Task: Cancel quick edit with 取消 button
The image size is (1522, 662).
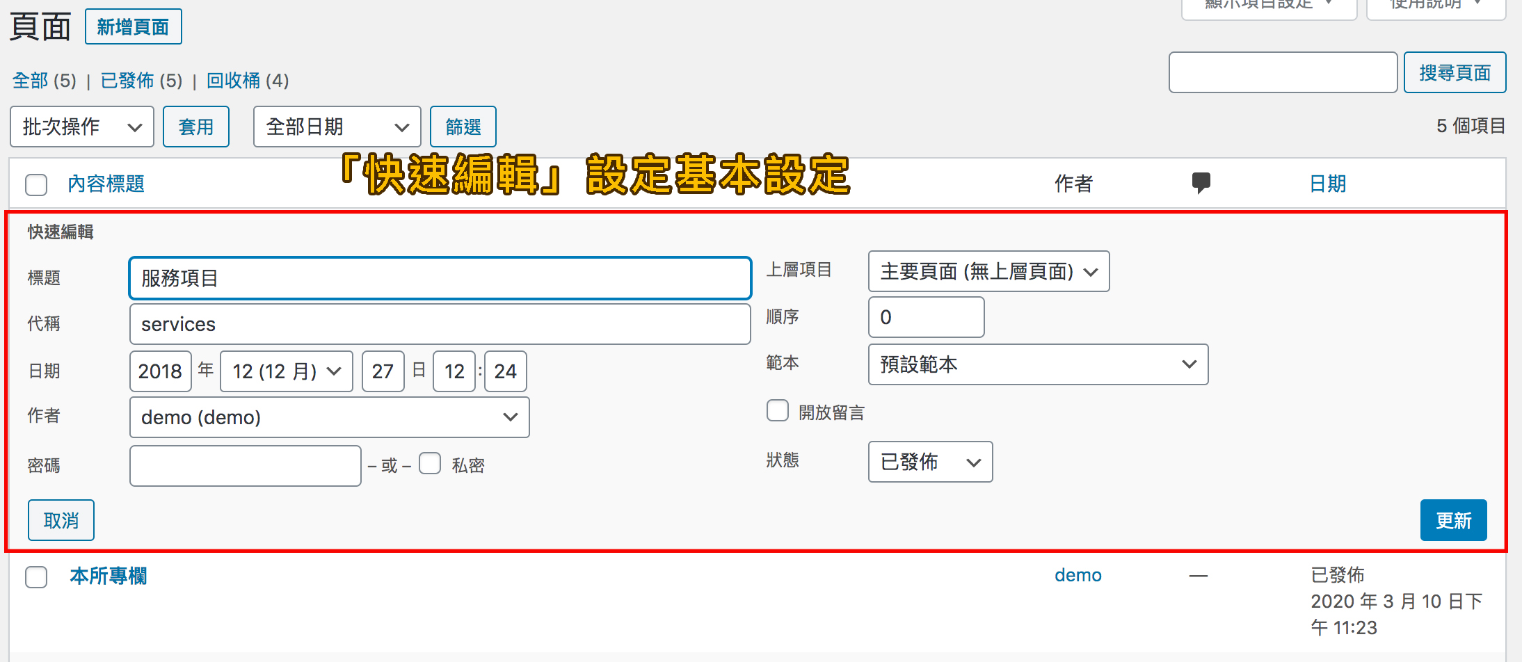Action: [61, 519]
